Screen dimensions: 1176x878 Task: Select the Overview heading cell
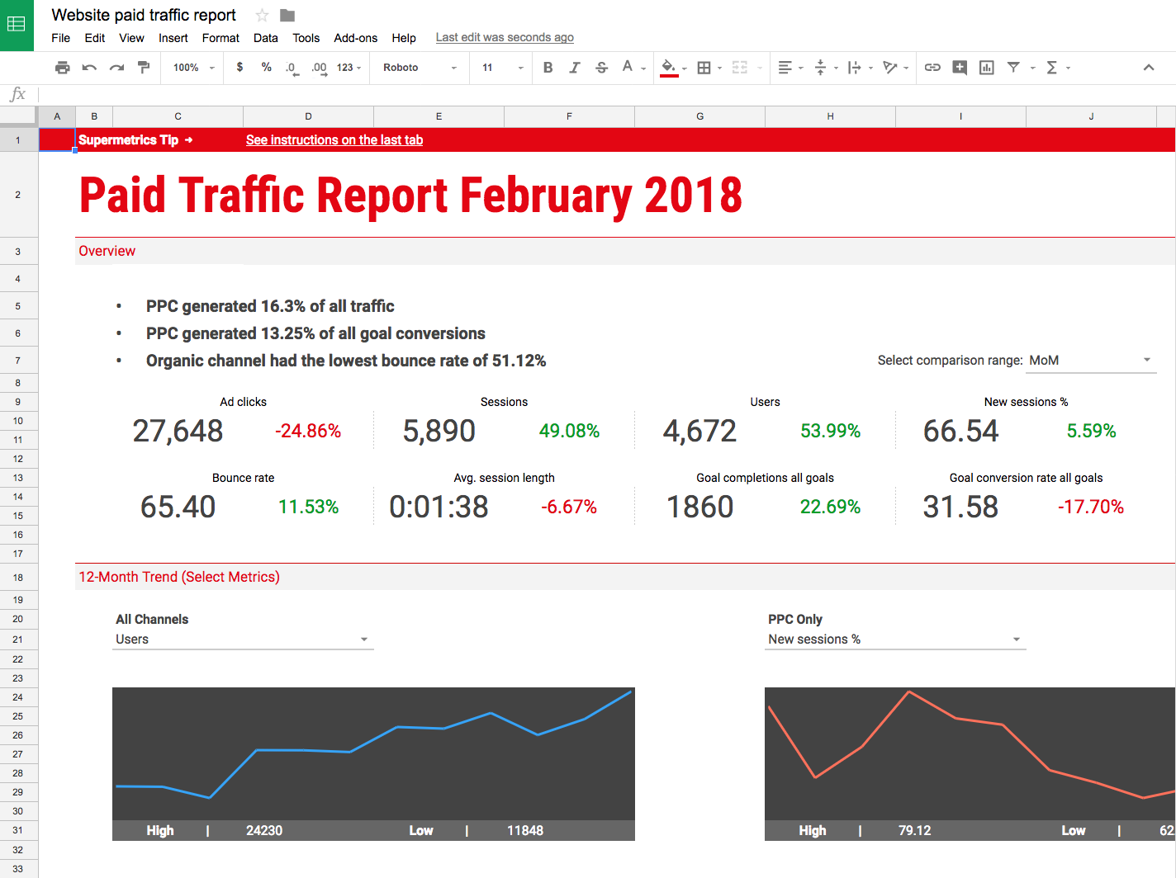pyautogui.click(x=107, y=251)
